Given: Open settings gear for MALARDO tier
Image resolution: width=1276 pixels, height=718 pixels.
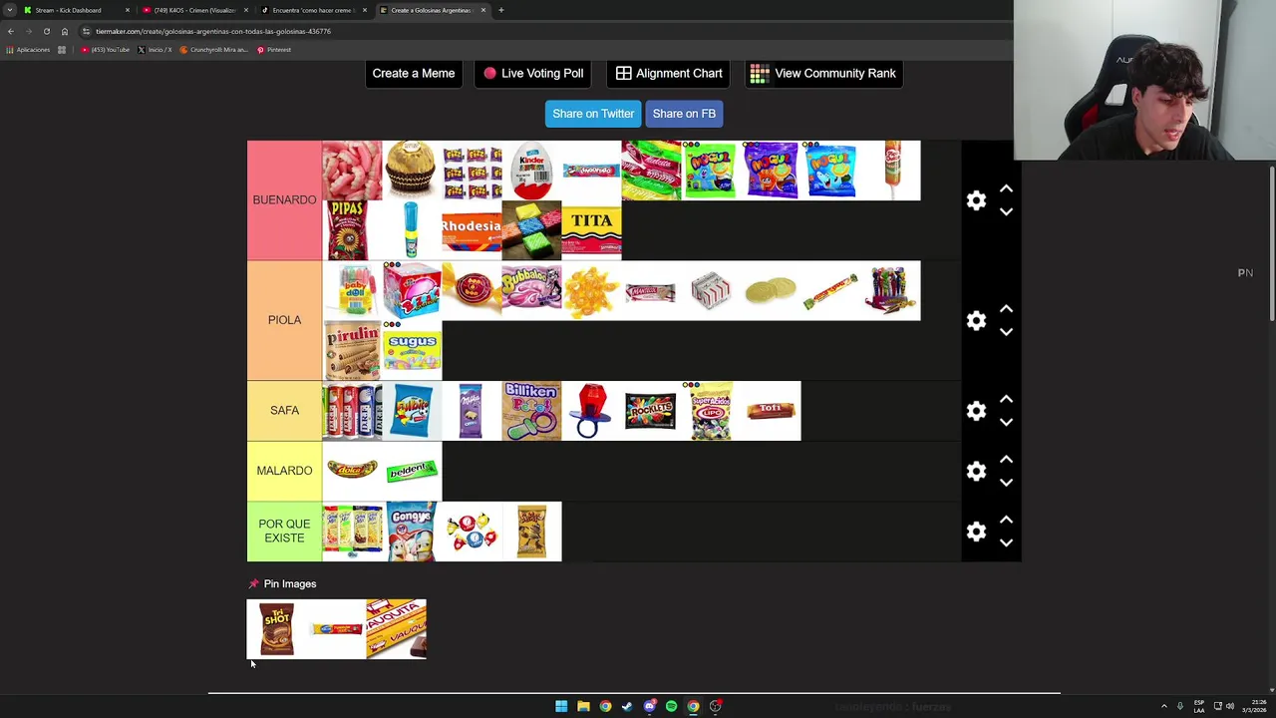Looking at the screenshot, I should [976, 471].
